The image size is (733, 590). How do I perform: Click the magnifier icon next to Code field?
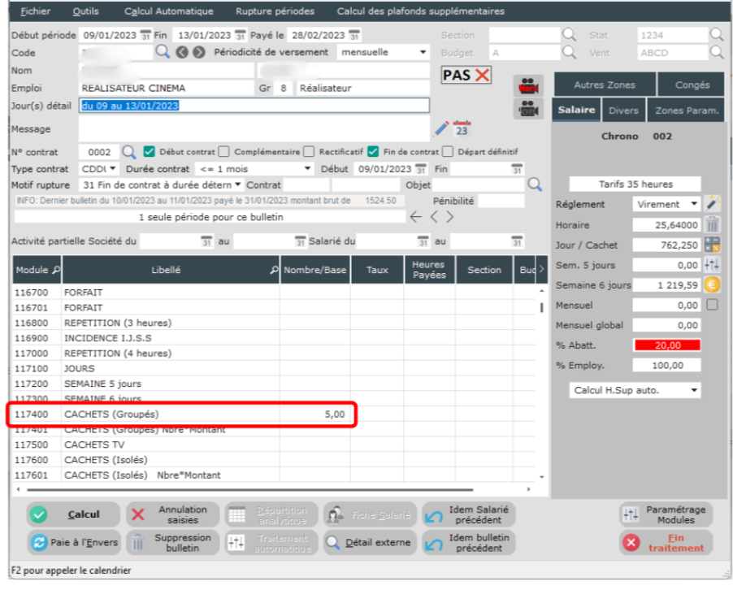(x=163, y=52)
